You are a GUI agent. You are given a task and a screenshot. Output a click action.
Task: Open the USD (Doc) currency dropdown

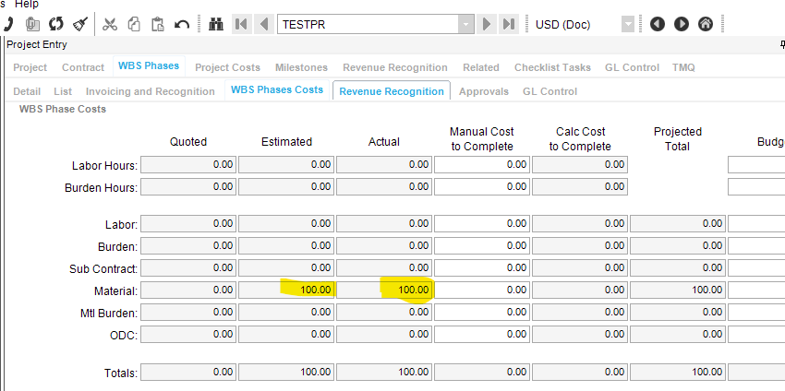click(x=628, y=24)
